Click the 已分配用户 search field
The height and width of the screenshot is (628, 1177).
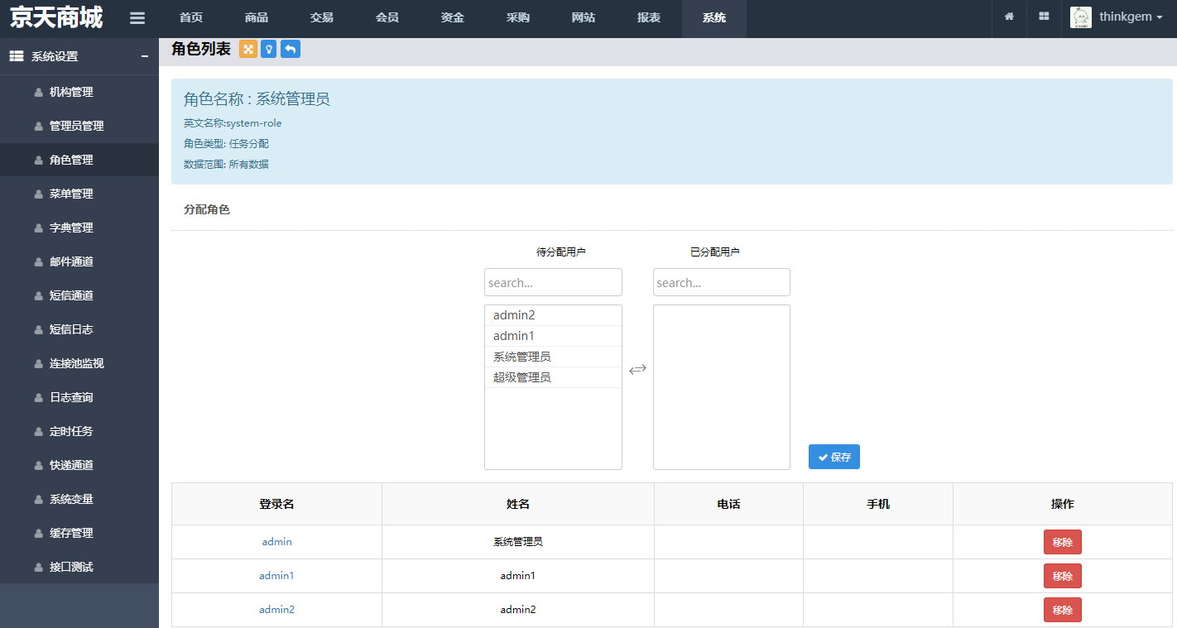pyautogui.click(x=722, y=282)
